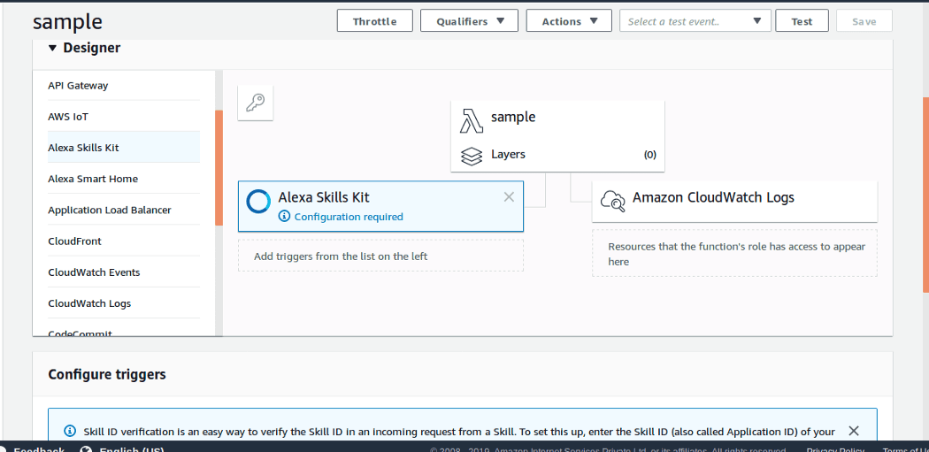Click the Alexa Skills Kit ring icon
Viewport: 929px width, 452px height.
[258, 202]
